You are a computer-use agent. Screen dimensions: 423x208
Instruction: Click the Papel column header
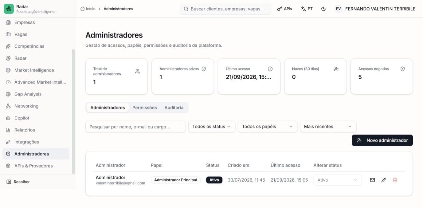157,165
